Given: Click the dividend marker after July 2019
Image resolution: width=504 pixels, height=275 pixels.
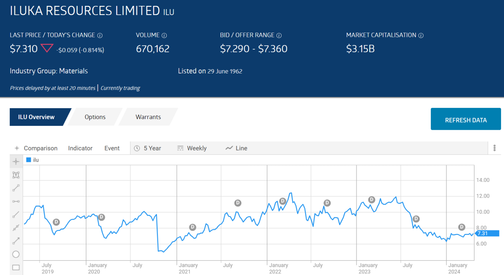Looking at the screenshot, I should coord(56,222).
